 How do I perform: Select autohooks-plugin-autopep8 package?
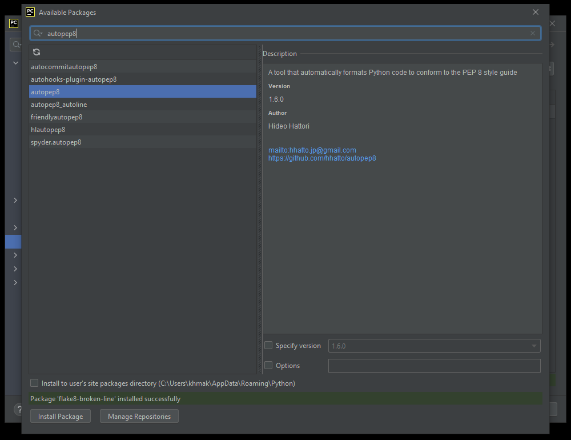point(74,79)
